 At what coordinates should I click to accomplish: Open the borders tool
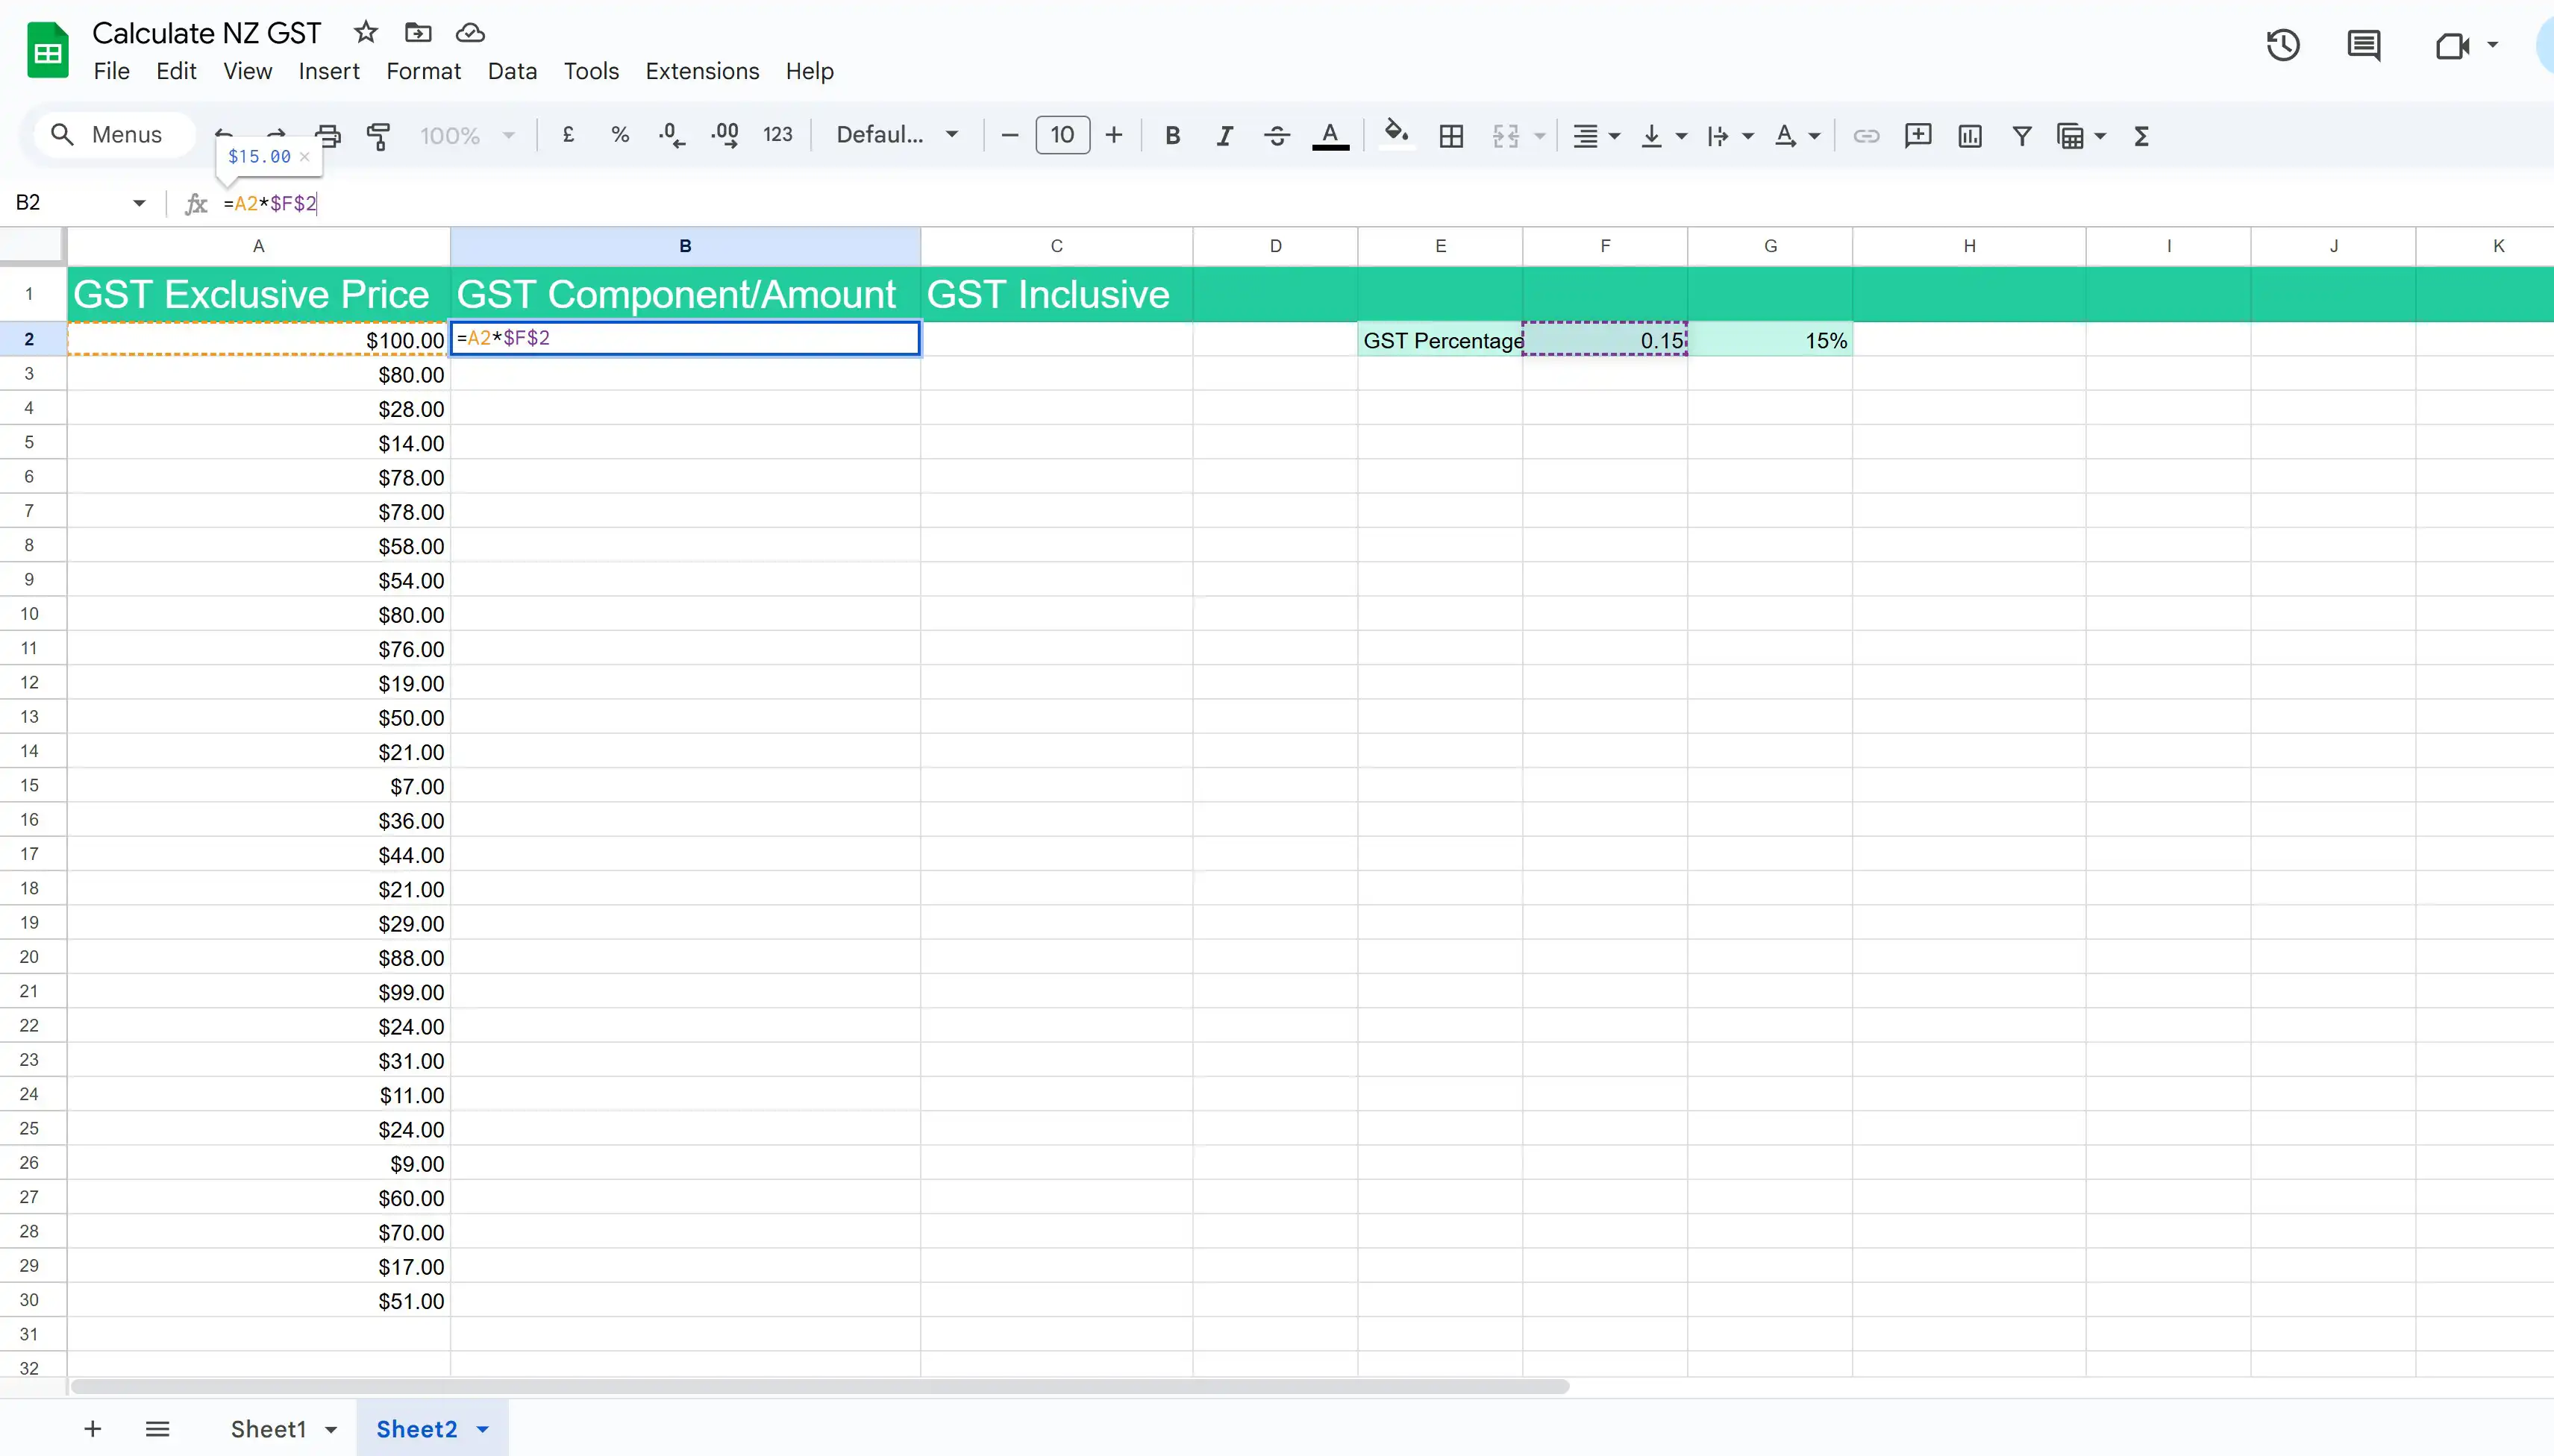pos(1451,136)
